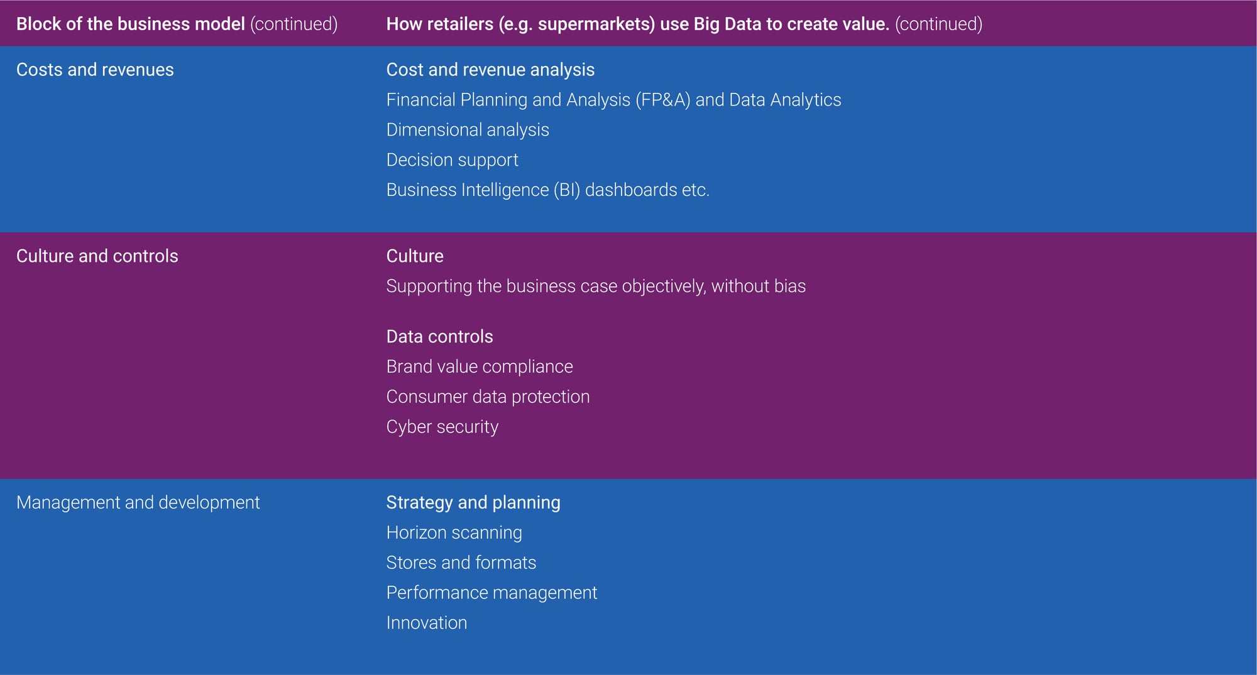
Task: Select 'How retailers use Big Data' header
Action: (684, 24)
